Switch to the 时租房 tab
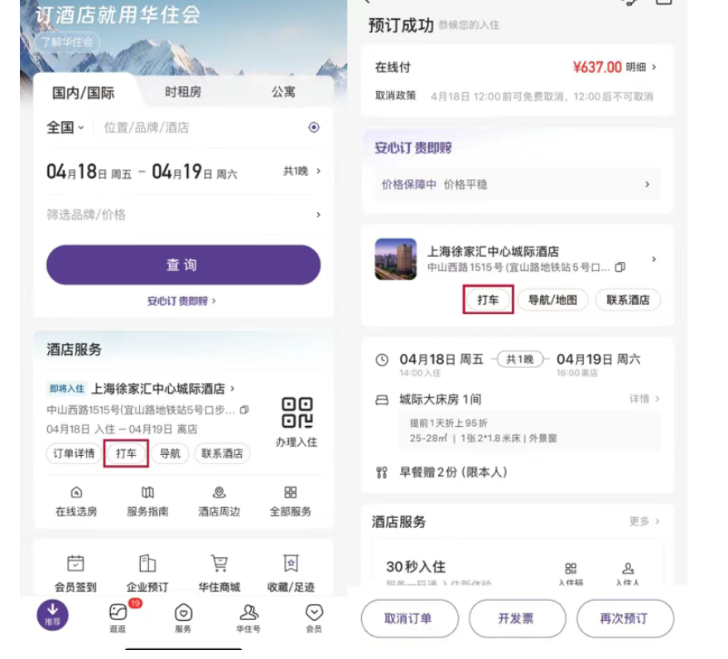 pyautogui.click(x=182, y=92)
